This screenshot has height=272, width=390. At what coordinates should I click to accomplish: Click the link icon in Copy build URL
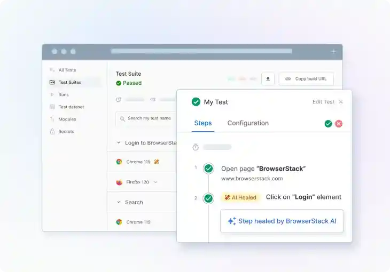(288, 79)
